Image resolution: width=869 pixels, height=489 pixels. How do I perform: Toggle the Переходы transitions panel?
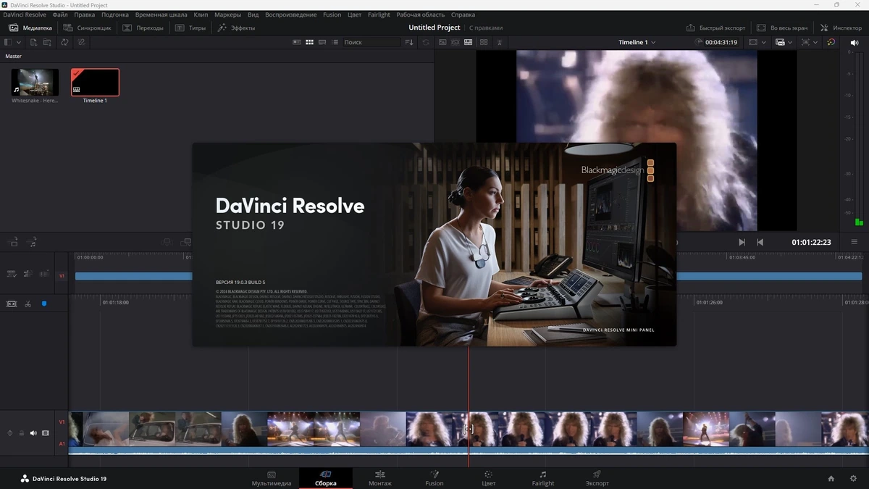click(x=143, y=28)
